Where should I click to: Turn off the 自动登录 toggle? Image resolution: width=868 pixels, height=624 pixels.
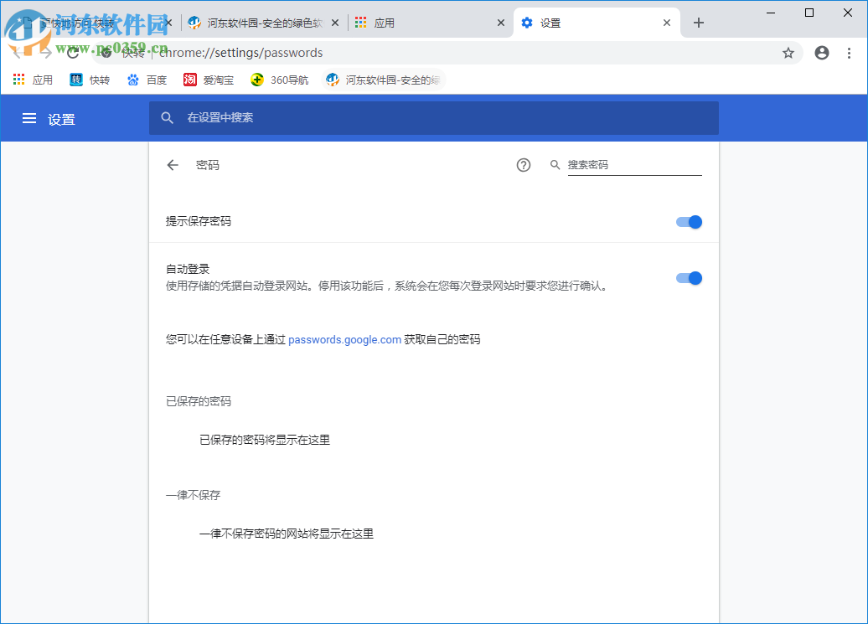point(689,277)
